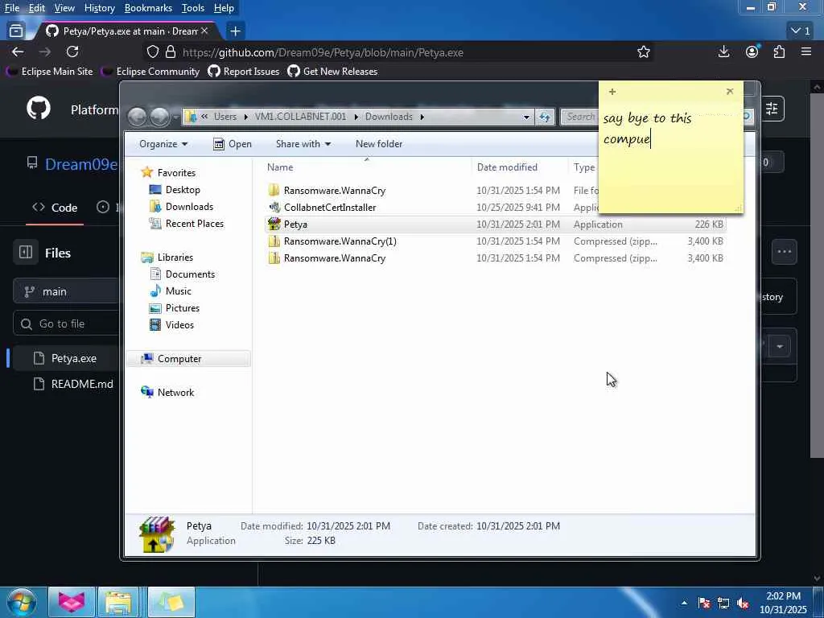Open Pictures library
Viewport: 824px width, 618px height.
(x=183, y=308)
